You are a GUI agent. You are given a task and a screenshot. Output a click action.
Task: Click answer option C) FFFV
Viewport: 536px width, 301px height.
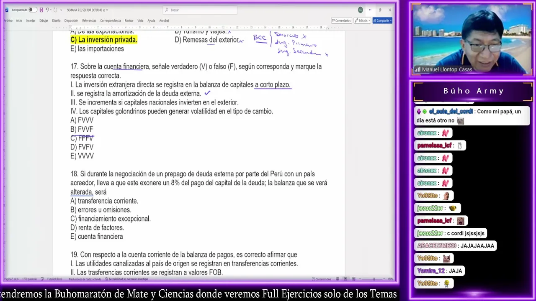(82, 138)
